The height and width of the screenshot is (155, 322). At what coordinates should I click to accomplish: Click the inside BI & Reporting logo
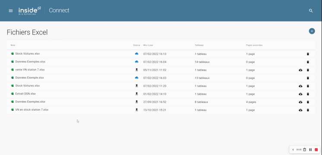point(30,11)
